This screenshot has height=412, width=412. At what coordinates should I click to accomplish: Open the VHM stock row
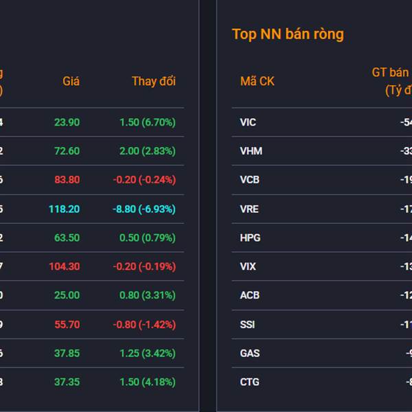251,151
